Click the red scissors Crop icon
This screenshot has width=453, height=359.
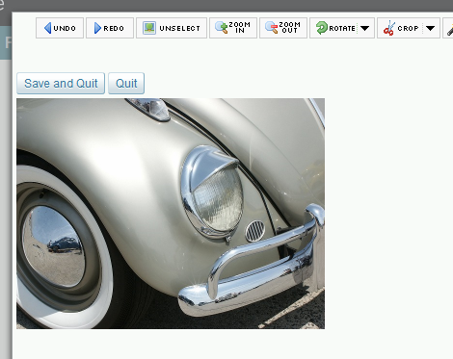coord(388,28)
